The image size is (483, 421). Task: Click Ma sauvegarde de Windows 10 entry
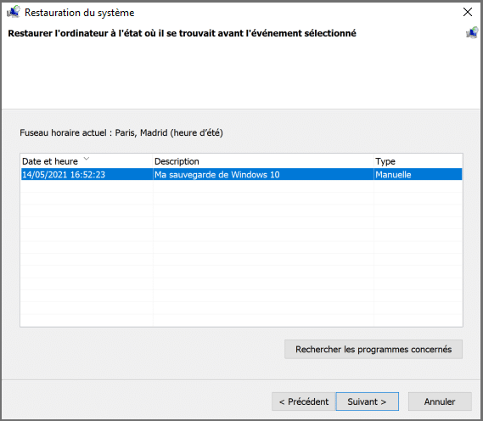[216, 175]
